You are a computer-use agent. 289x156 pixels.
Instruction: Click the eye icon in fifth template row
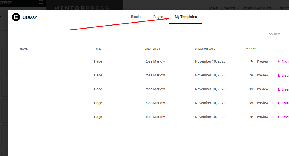point(251,117)
